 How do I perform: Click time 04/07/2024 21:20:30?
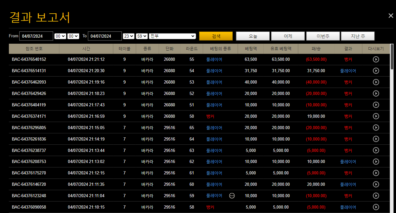(x=86, y=71)
